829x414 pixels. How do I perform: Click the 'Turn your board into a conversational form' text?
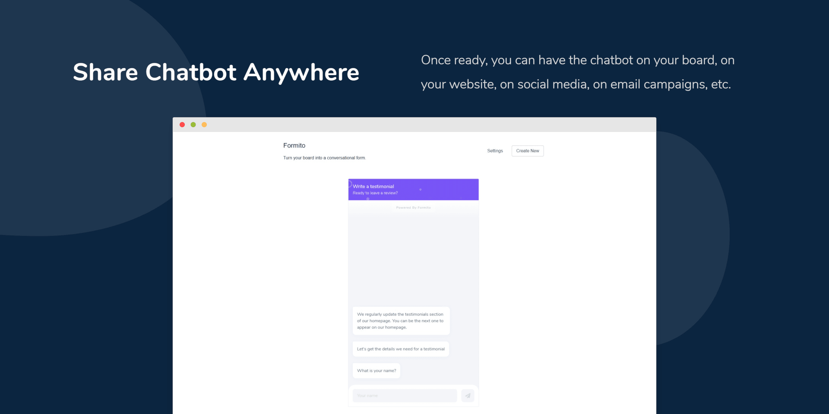[x=324, y=158]
